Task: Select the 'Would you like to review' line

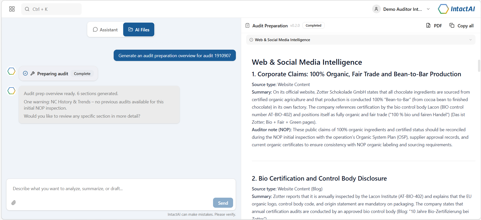Action: 82,116
